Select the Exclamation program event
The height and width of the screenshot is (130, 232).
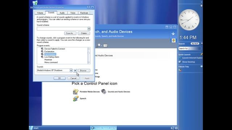pyautogui.click(x=49, y=52)
